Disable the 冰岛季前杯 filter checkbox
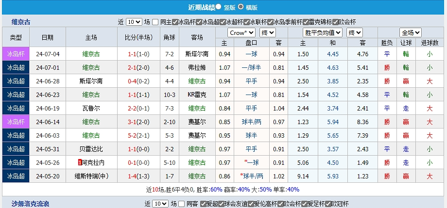The image size is (447, 208). click(x=270, y=22)
